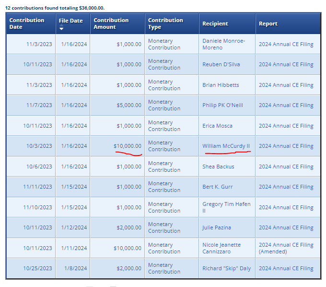Click Julie Pazina recipient link
Viewport: 326px width, 287px height.
[x=217, y=227]
